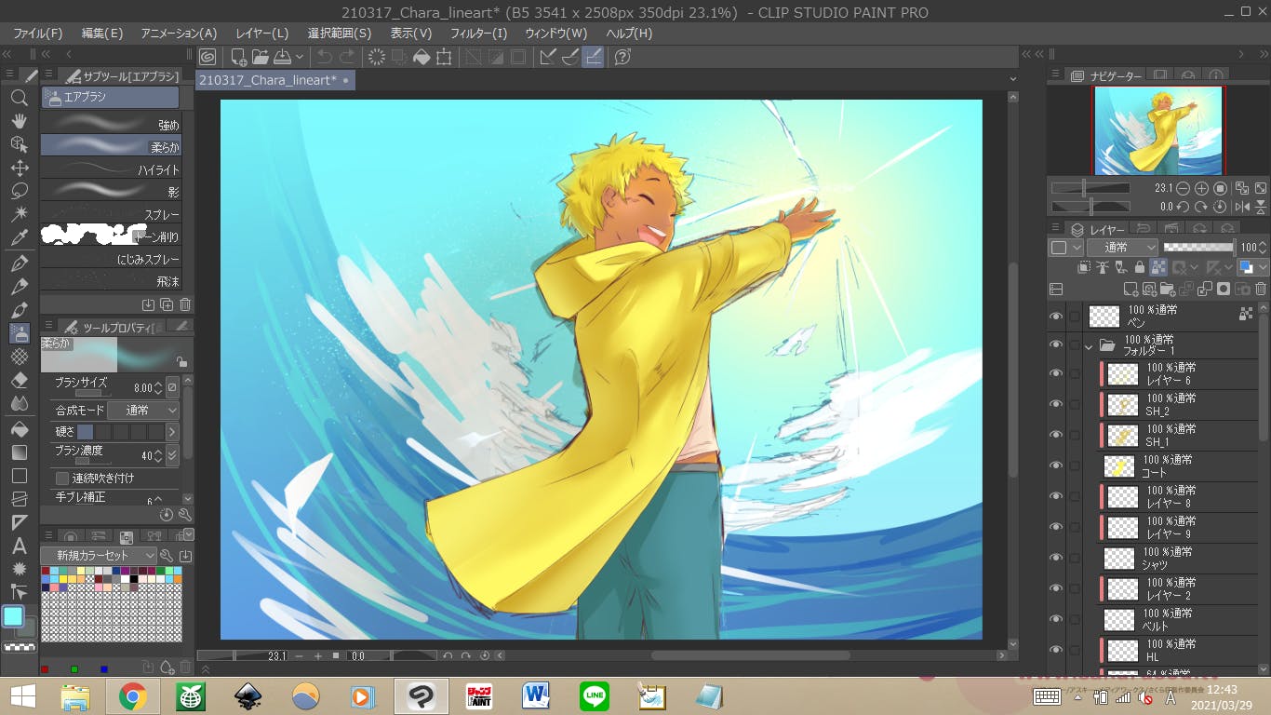Image resolution: width=1271 pixels, height=715 pixels.
Task: Click the cyan main color swatch
Action: point(13,616)
